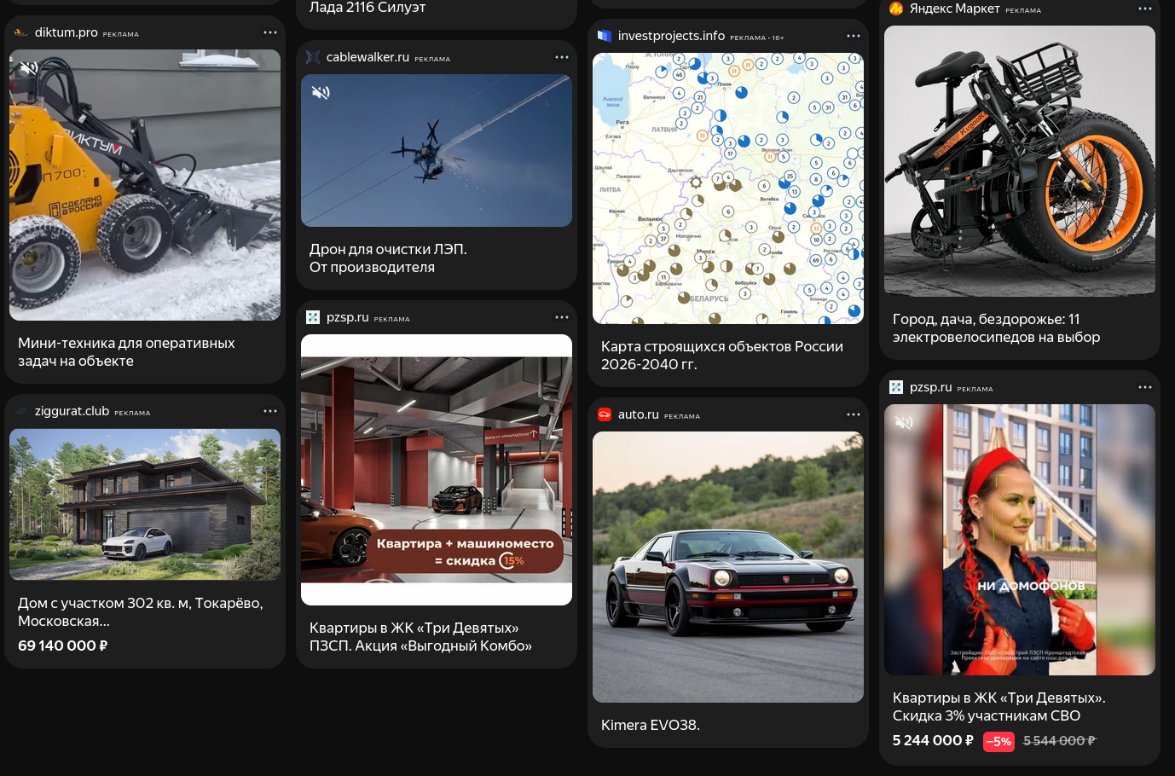Click 'Дрон для очистки ЛЭП' title
Image resolution: width=1175 pixels, height=776 pixels.
[388, 258]
